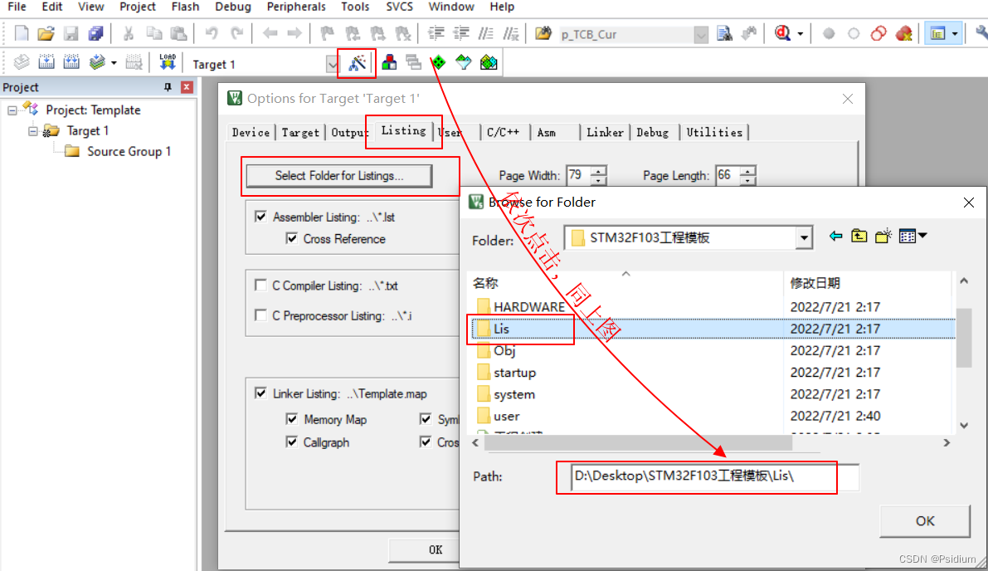Click the Disable All Breakpoints icon
This screenshot has height=571, width=988.
[878, 33]
